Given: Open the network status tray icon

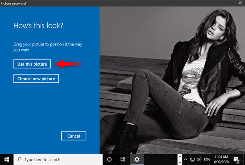Looking at the screenshot, I should [x=192, y=160].
